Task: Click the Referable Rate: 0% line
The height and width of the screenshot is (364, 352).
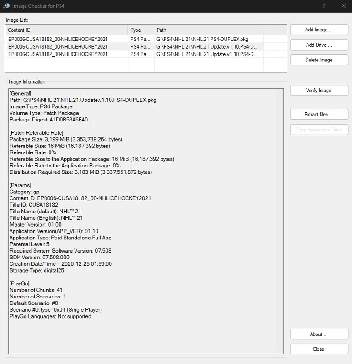Action: pos(33,152)
